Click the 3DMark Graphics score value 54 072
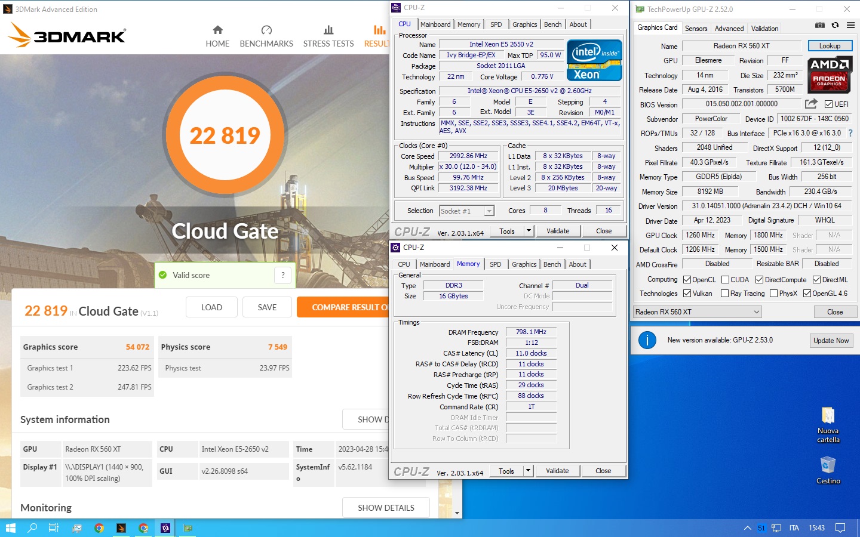This screenshot has height=537, width=860. 137,347
